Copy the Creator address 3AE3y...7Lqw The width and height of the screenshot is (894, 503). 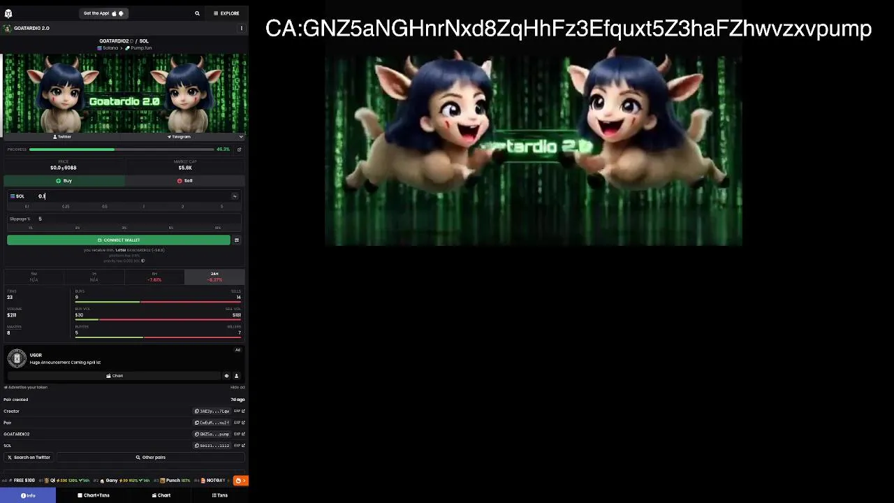tap(212, 411)
